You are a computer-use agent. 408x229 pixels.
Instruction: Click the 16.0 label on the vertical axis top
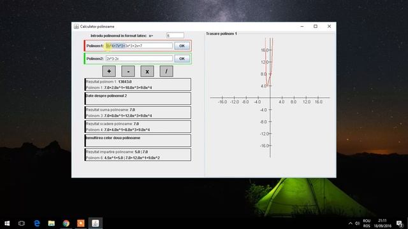(x=265, y=50)
